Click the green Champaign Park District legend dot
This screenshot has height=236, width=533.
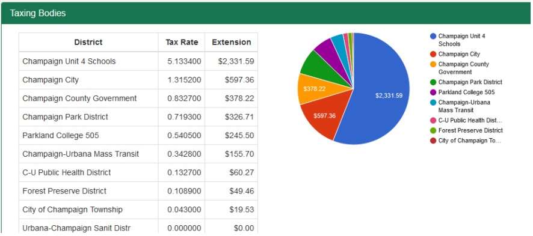click(433, 82)
